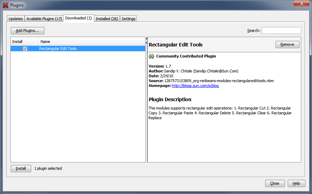
Task: Click the Community Contributed Plugin people icon
Action: [x=151, y=56]
